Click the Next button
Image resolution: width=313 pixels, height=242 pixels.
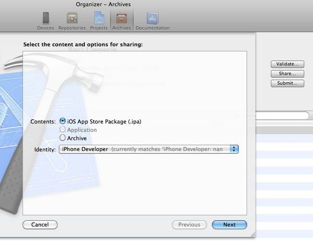click(x=229, y=225)
